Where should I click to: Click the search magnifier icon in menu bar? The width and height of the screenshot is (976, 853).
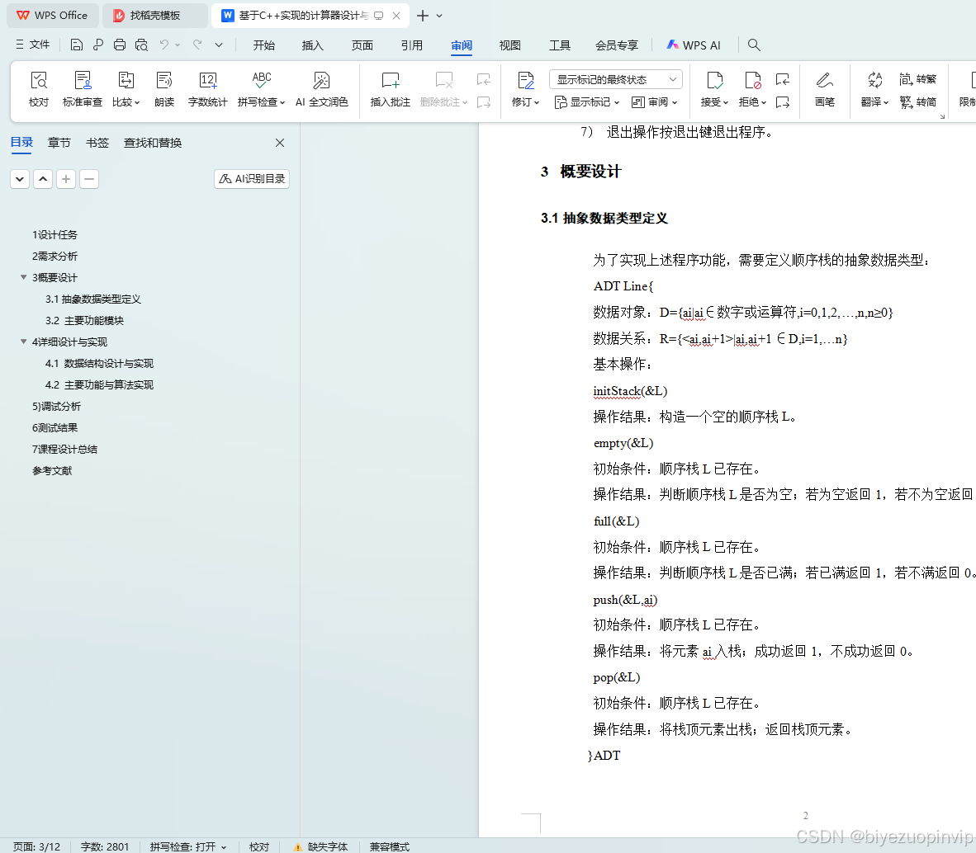click(x=754, y=45)
